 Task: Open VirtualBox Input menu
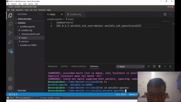[x=25, y=4]
